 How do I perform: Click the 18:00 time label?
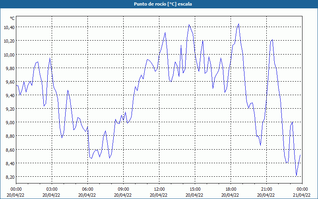pos(231,189)
